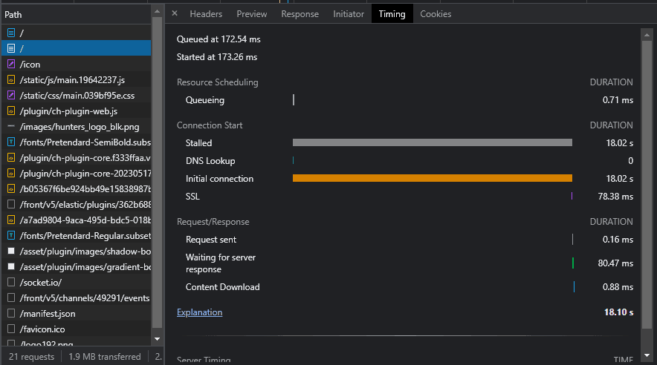Click stylesheet icon for main.039bf95e.css
The height and width of the screenshot is (365, 657).
point(10,96)
